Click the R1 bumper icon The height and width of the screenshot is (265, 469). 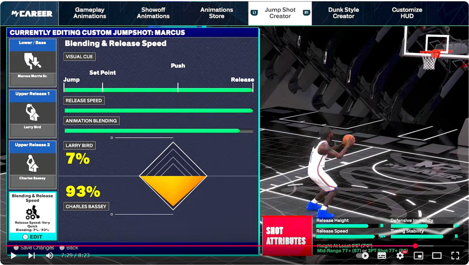pyautogui.click(x=306, y=13)
